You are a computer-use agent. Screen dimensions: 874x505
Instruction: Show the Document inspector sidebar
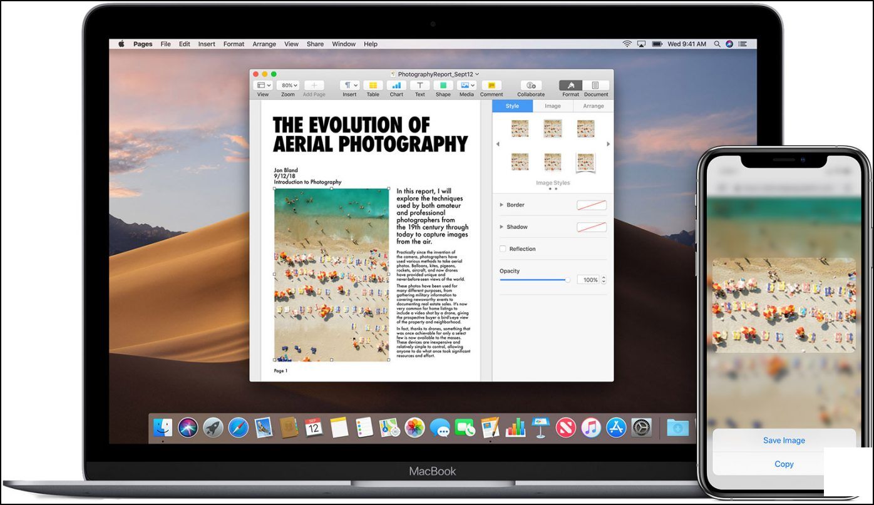pos(595,85)
